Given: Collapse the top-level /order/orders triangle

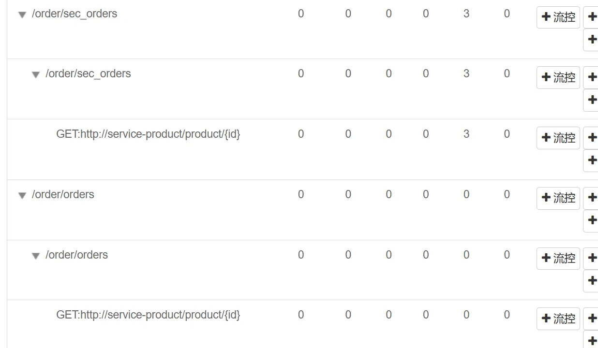Looking at the screenshot, I should (x=22, y=196).
